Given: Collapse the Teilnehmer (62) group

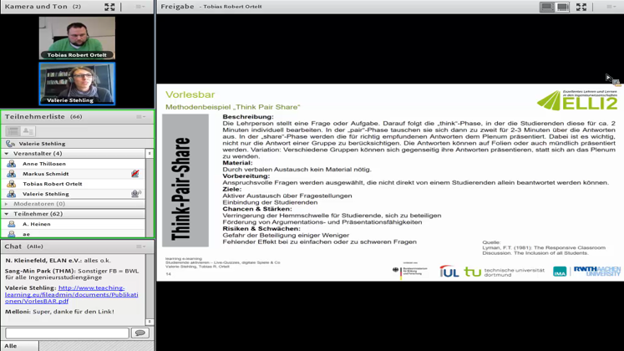Looking at the screenshot, I should (x=7, y=214).
